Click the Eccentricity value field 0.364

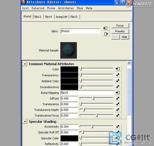pos(69,127)
